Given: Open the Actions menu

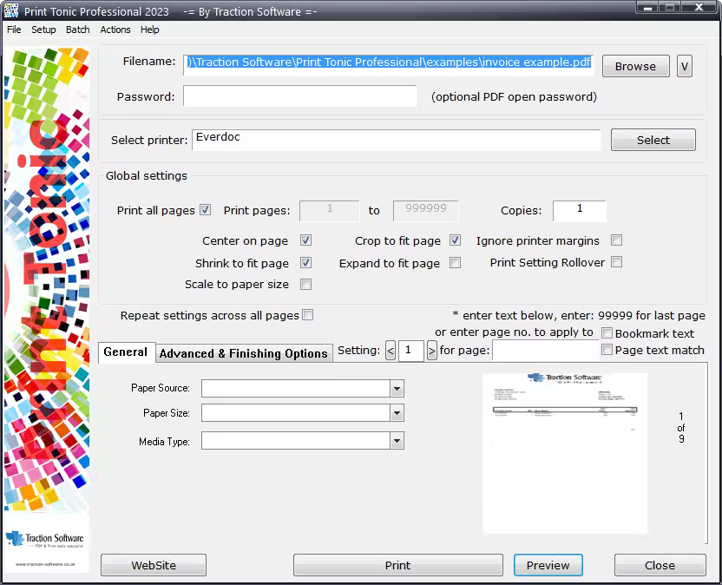Looking at the screenshot, I should point(115,30).
